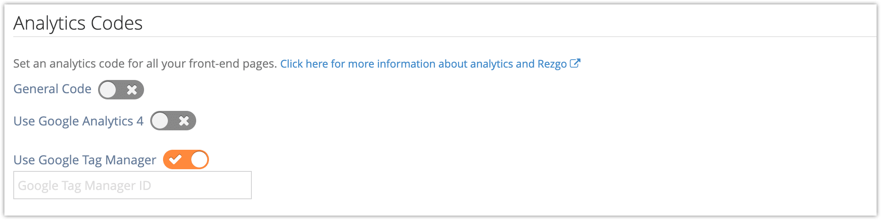The image size is (881, 220).
Task: Click the checkmark icon in Tag Manager switch
Action: [x=175, y=159]
